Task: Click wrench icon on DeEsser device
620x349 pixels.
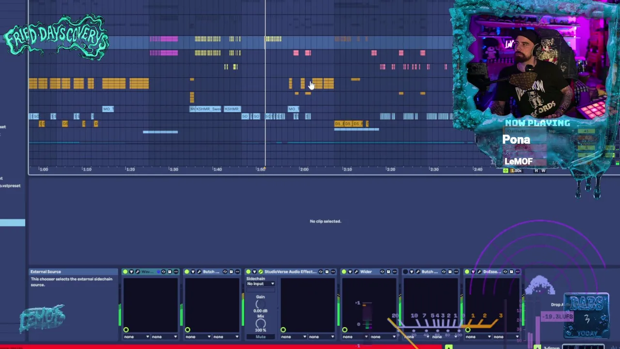Action: [480, 272]
